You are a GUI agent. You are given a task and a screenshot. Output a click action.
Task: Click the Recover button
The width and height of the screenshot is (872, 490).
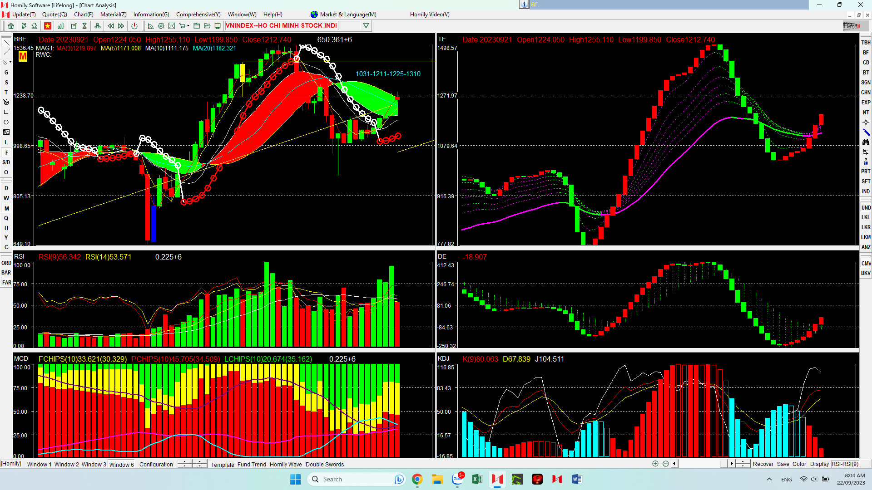pyautogui.click(x=763, y=464)
